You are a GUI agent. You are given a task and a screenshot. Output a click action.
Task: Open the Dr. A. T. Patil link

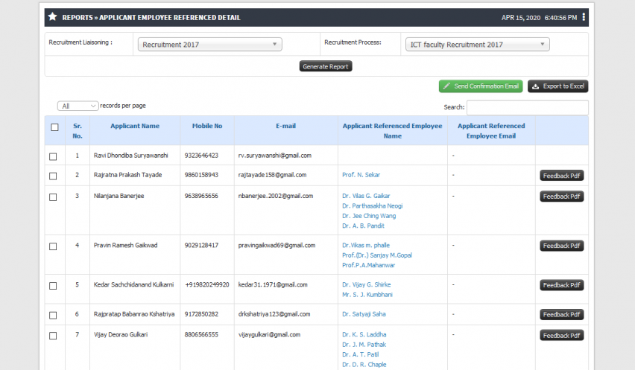coord(361,354)
